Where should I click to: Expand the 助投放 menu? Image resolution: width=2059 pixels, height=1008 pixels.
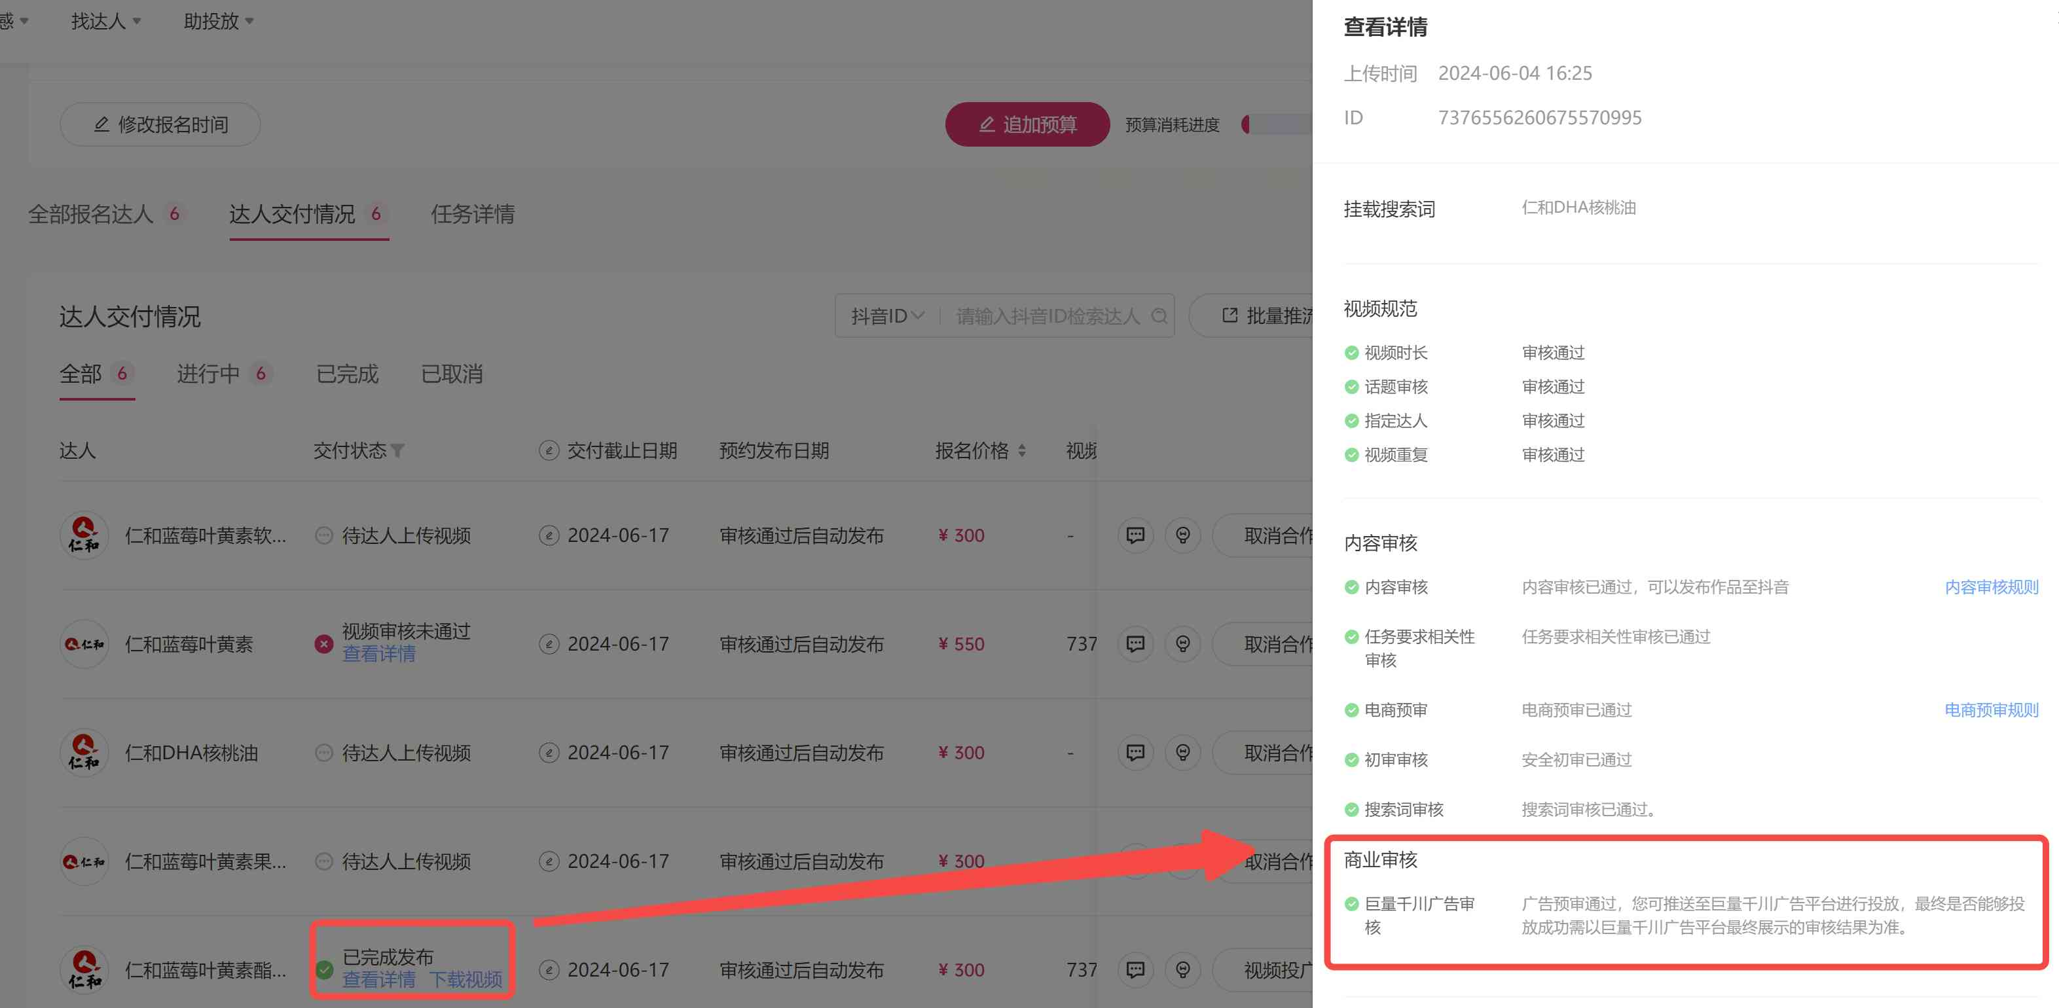[218, 22]
